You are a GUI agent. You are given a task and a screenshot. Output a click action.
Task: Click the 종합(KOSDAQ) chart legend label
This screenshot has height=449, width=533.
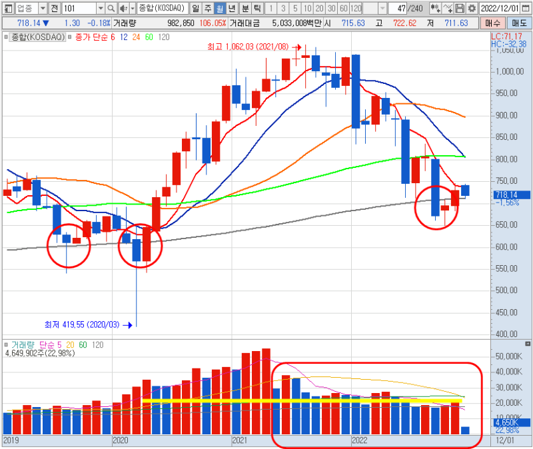[38, 37]
